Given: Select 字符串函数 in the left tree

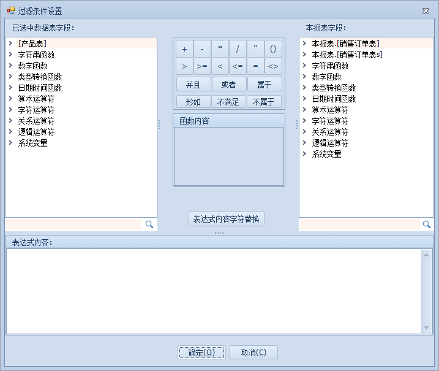Looking at the screenshot, I should point(36,55).
